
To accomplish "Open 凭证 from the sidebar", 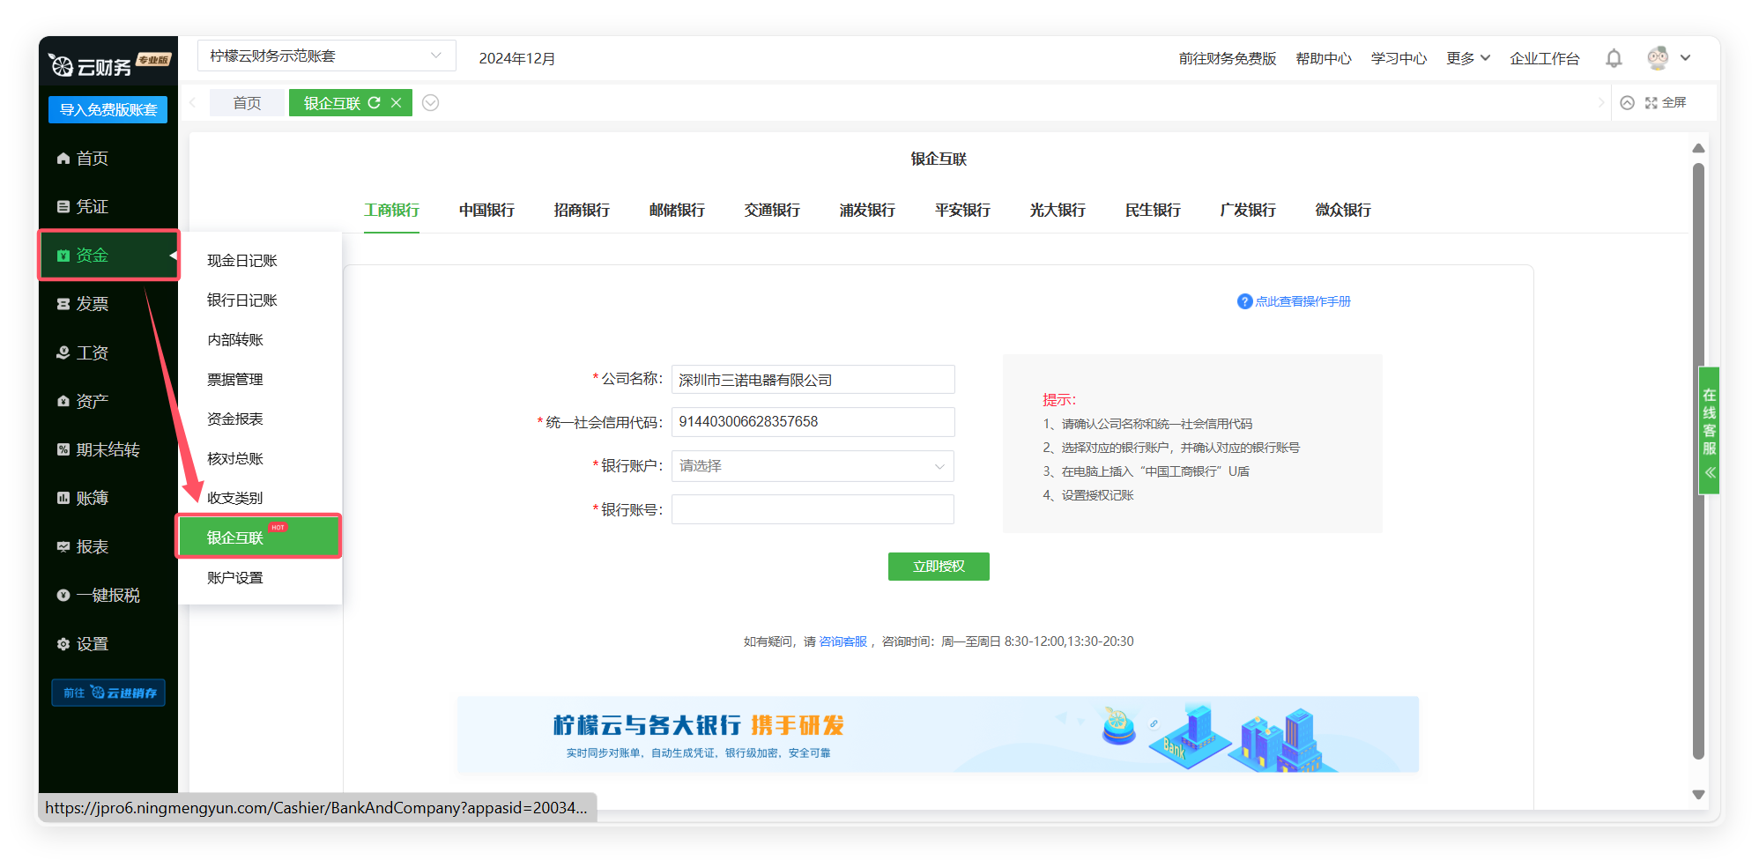I will [x=92, y=207].
